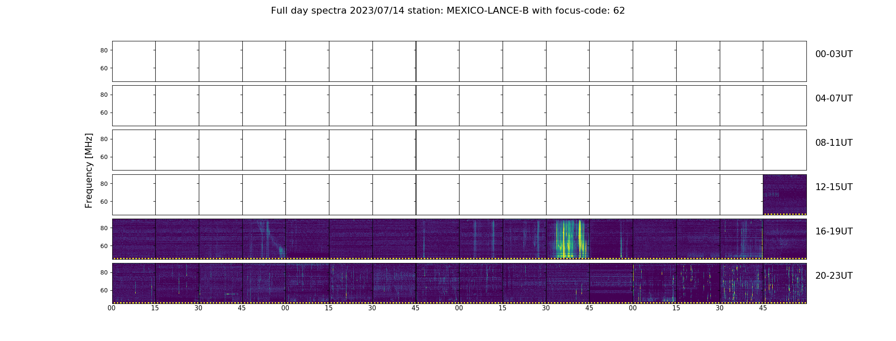Click the 80 tick of the 04-07UT row
896x341 pixels.
[104, 95]
